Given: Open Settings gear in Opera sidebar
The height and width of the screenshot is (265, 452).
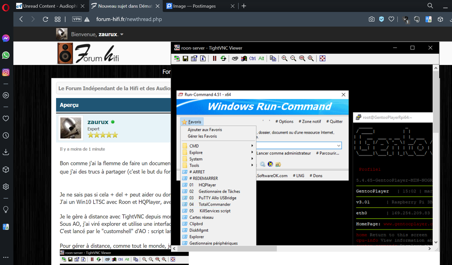Looking at the screenshot, I should 6,187.
